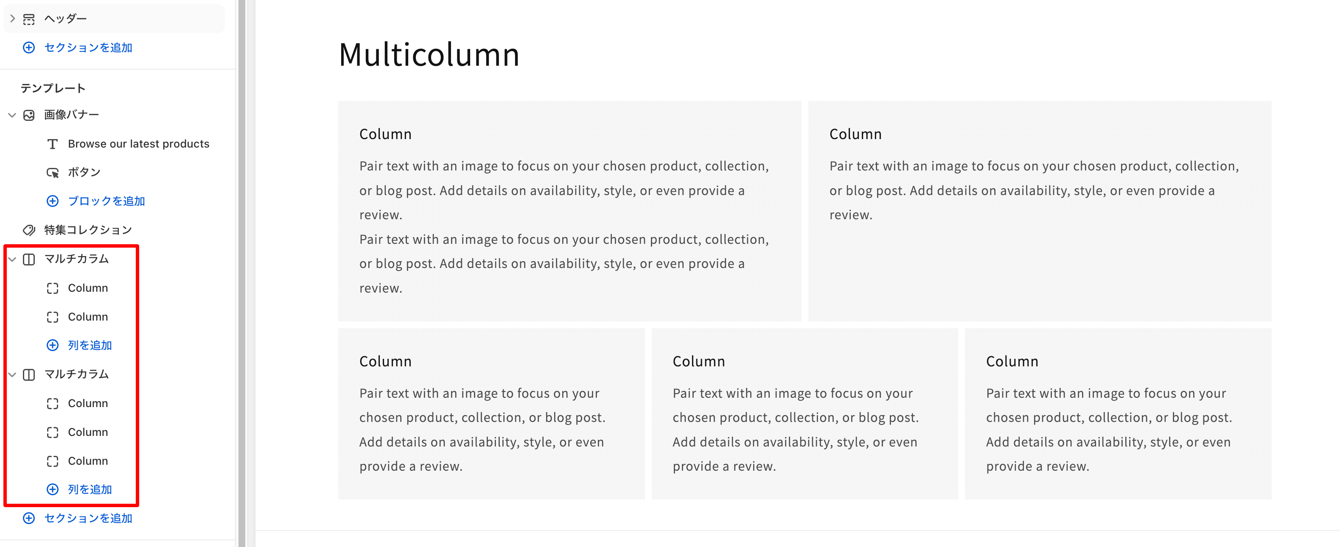The image size is (1340, 547).
Task: Click the plus icon beside ブロックを追加
Action: click(x=53, y=201)
